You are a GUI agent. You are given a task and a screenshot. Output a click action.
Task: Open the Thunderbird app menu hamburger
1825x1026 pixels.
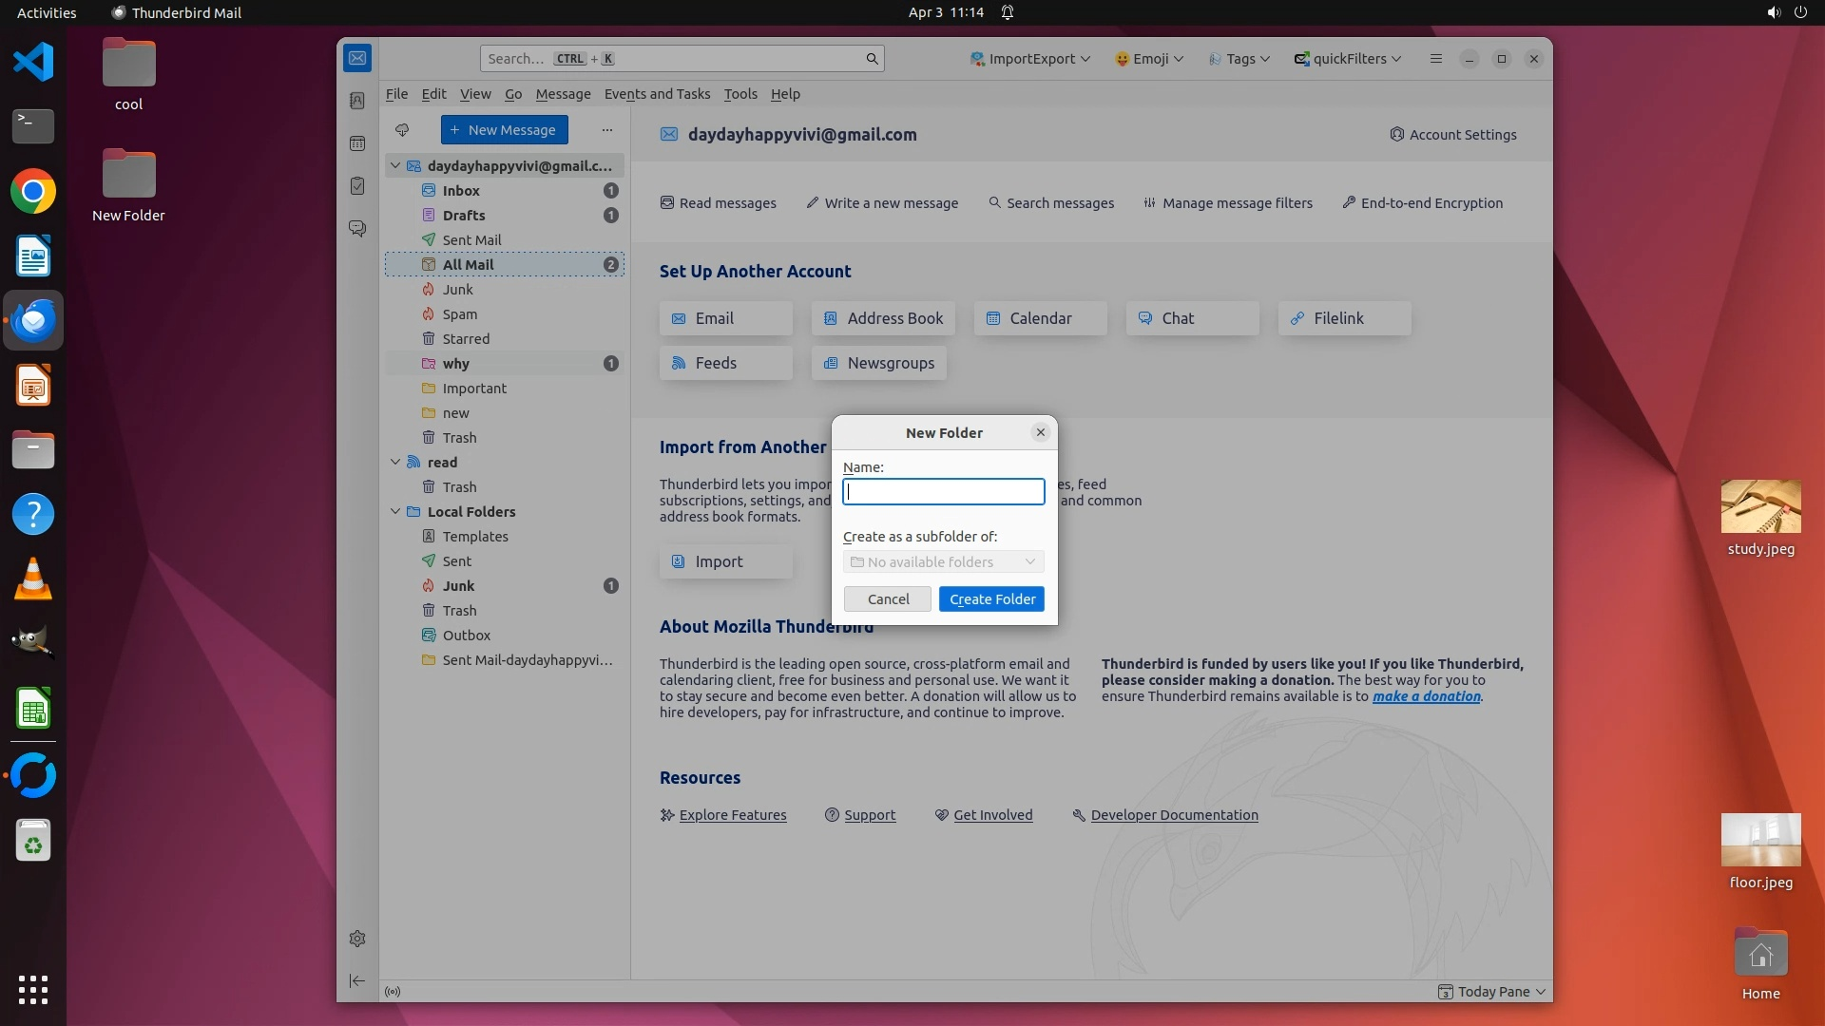[x=1436, y=59]
